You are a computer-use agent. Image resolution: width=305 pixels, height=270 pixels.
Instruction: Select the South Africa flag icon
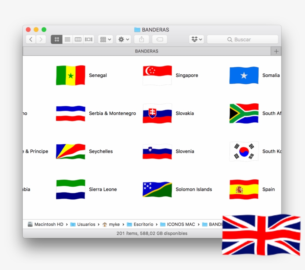click(x=244, y=113)
